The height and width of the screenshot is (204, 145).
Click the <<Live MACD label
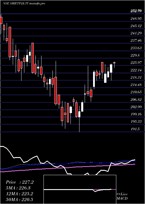point(122,196)
